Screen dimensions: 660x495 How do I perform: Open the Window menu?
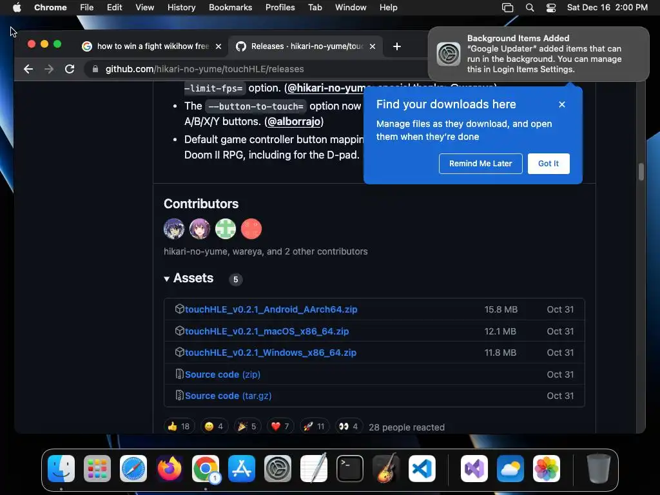click(x=351, y=8)
